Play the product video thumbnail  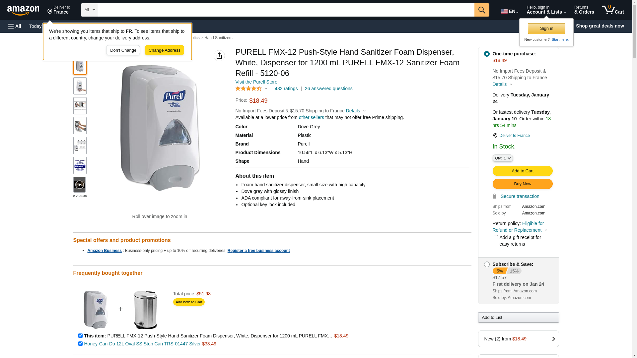coord(80,185)
